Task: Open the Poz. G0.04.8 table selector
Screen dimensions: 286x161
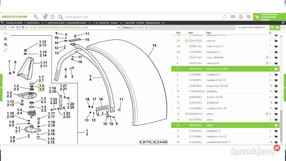Action: coord(71,27)
